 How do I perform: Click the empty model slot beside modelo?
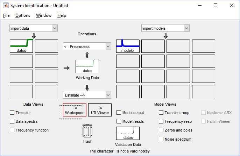(153, 46)
